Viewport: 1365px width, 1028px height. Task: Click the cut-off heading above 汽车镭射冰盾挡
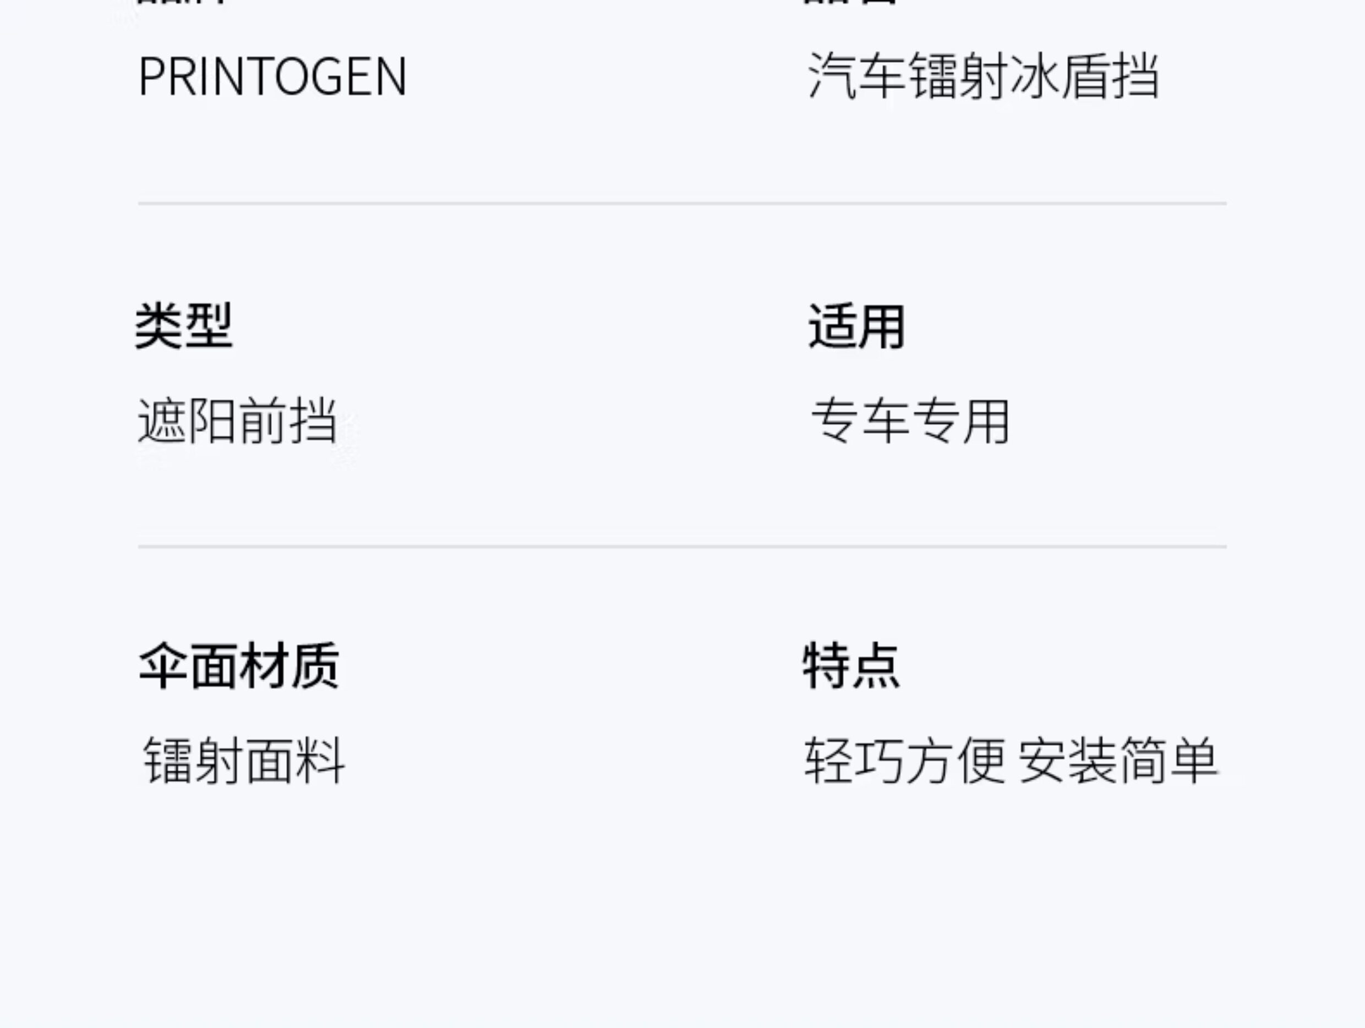(850, 2)
